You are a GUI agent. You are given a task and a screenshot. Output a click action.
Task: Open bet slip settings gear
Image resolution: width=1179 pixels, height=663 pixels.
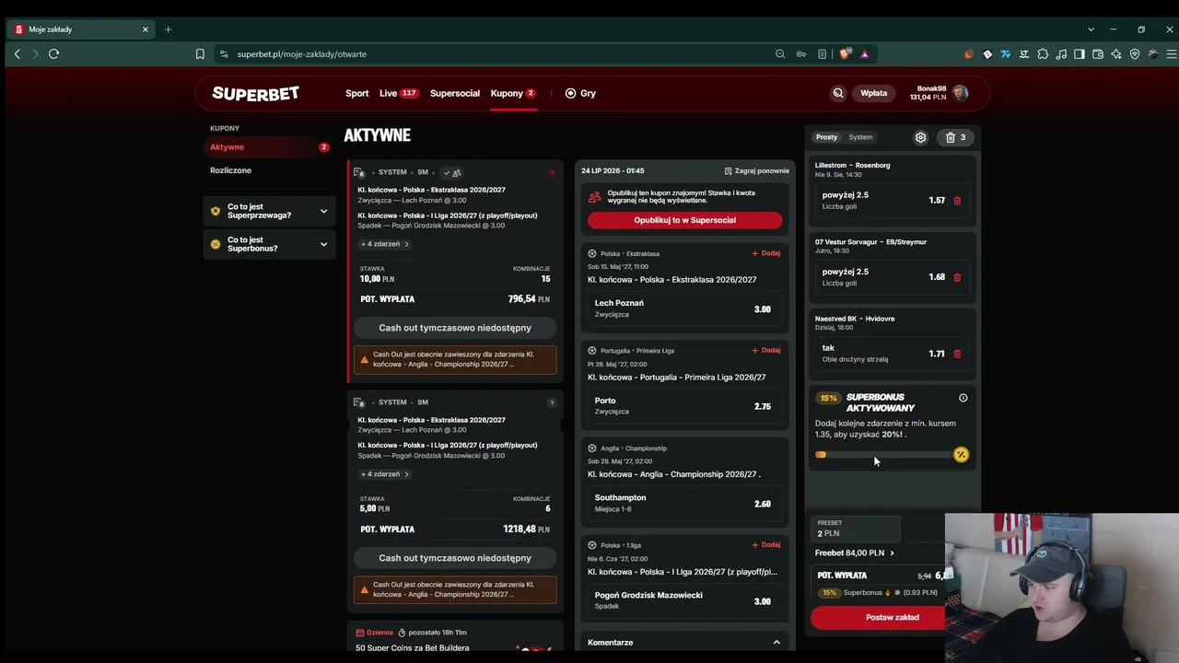[x=920, y=137]
